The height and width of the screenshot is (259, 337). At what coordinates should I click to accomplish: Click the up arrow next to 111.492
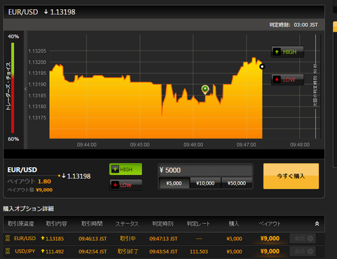click(43, 251)
